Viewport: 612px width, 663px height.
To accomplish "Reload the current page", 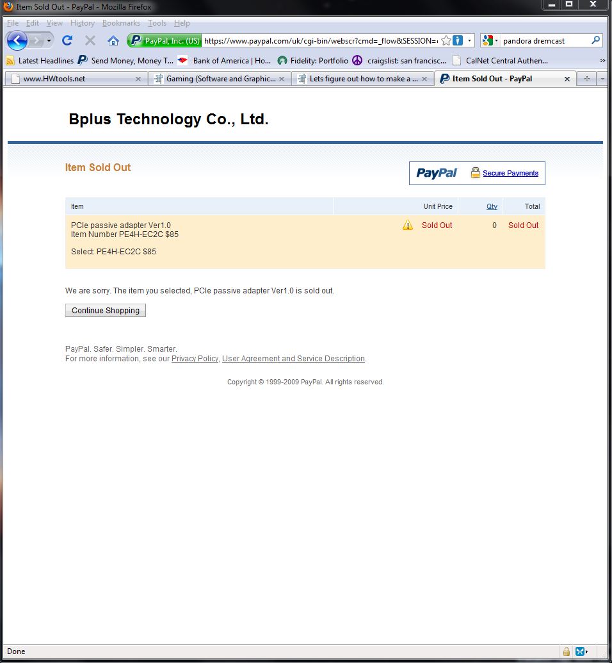I will coord(67,40).
